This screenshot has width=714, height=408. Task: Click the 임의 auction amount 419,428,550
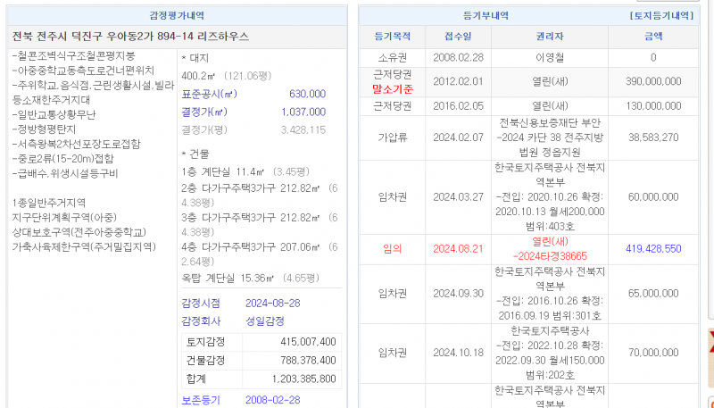pyautogui.click(x=653, y=248)
